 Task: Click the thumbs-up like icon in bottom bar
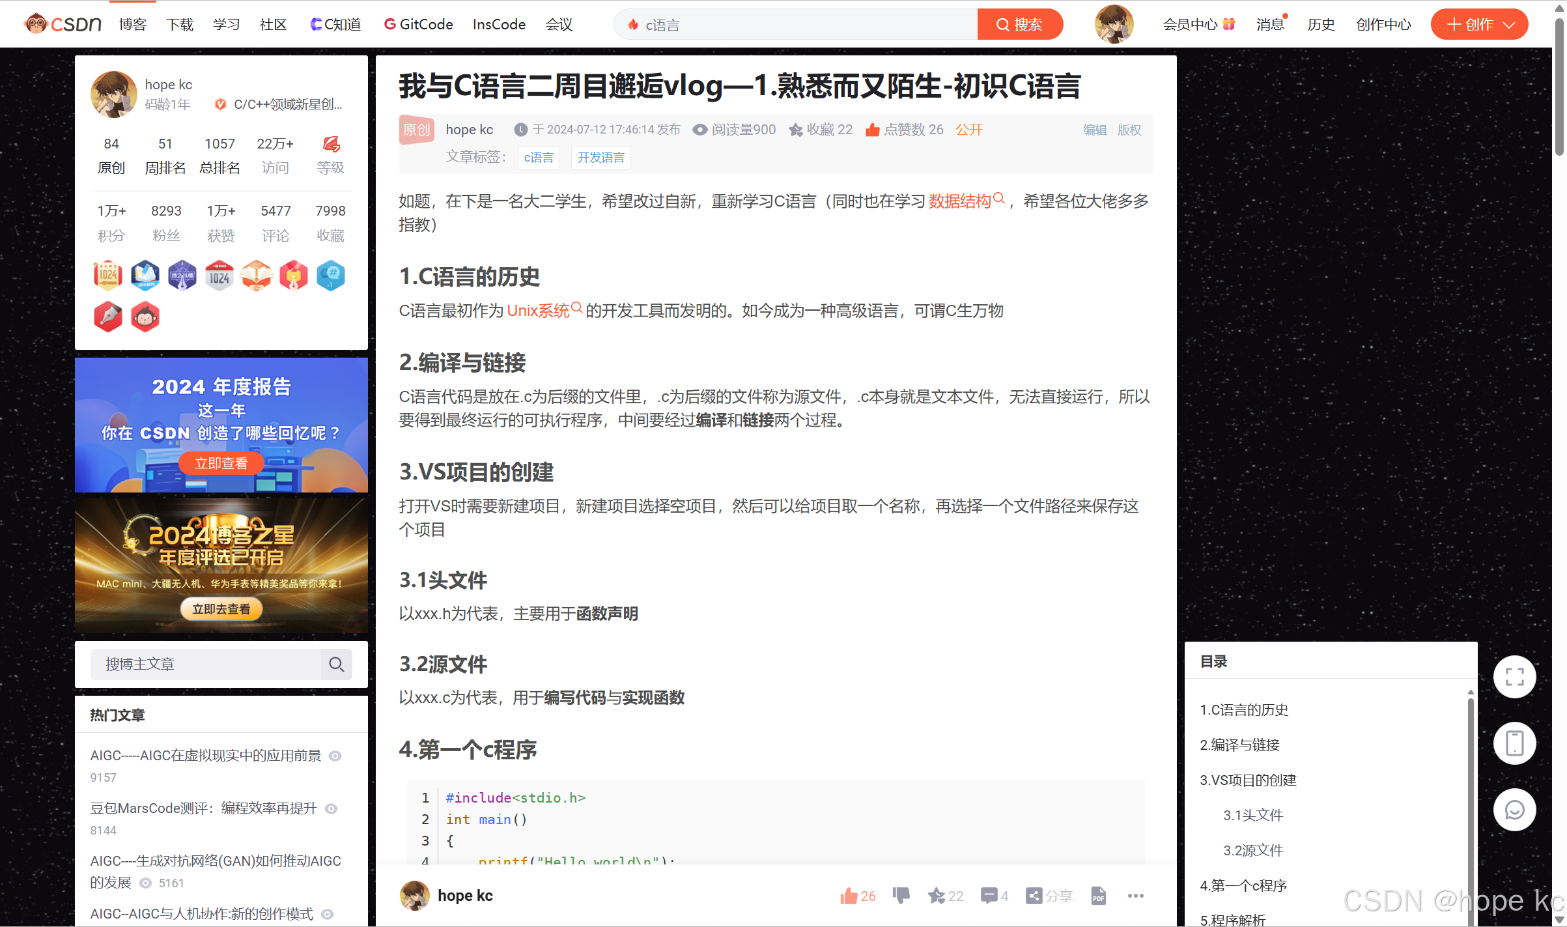click(849, 896)
